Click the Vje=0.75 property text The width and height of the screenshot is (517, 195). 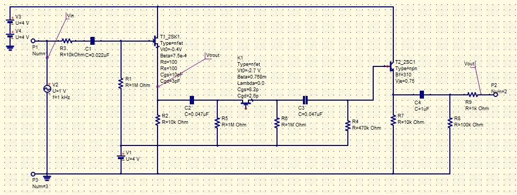[x=405, y=81]
